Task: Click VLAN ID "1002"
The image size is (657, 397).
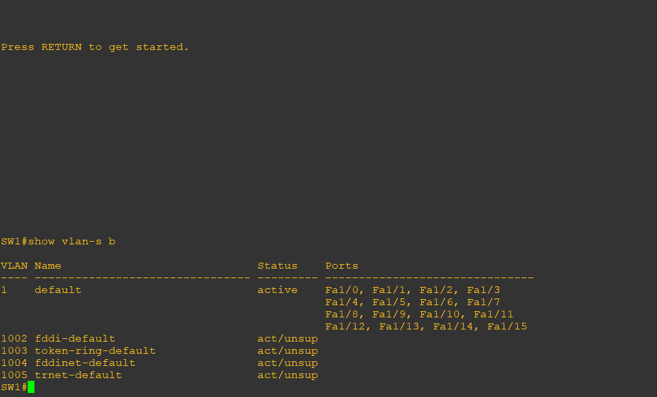Action: 14,338
